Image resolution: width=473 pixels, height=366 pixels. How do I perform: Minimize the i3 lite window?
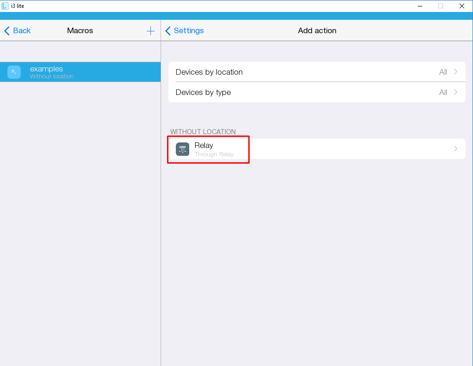(420, 6)
